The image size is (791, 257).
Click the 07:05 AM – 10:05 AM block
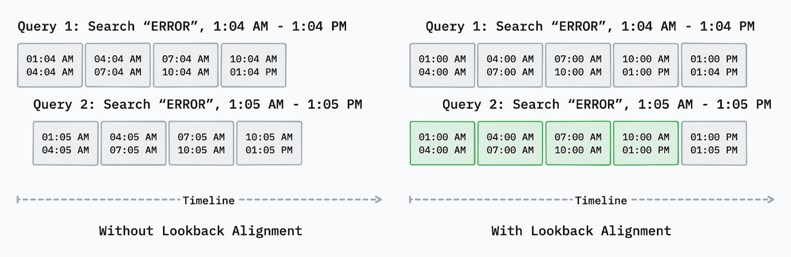tap(201, 143)
